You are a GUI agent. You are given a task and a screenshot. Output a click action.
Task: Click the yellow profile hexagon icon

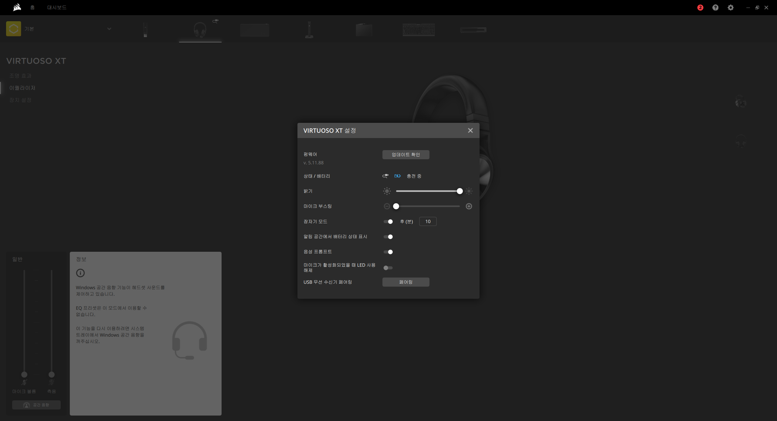pos(14,29)
